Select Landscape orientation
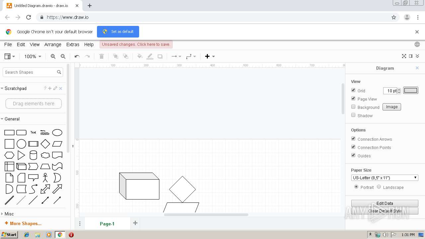 coord(379,187)
